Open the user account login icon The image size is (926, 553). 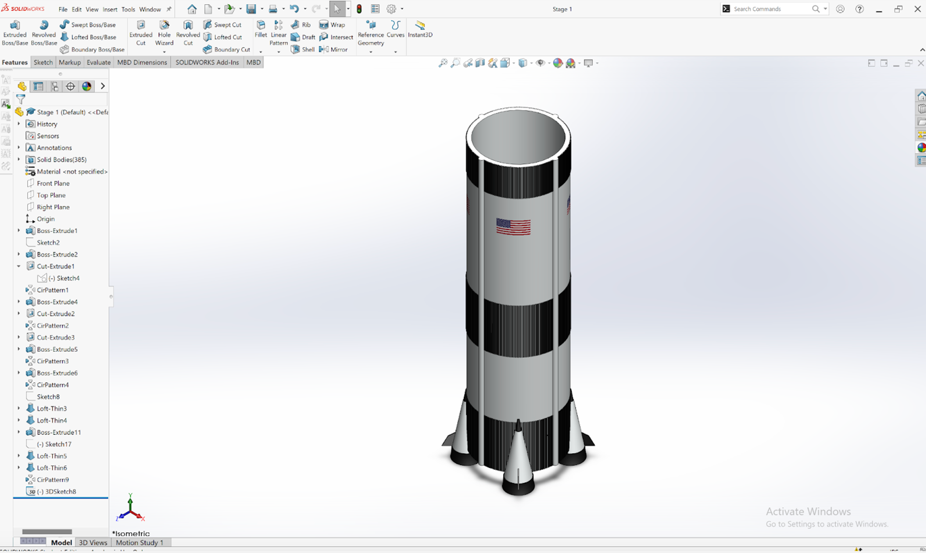coord(840,9)
